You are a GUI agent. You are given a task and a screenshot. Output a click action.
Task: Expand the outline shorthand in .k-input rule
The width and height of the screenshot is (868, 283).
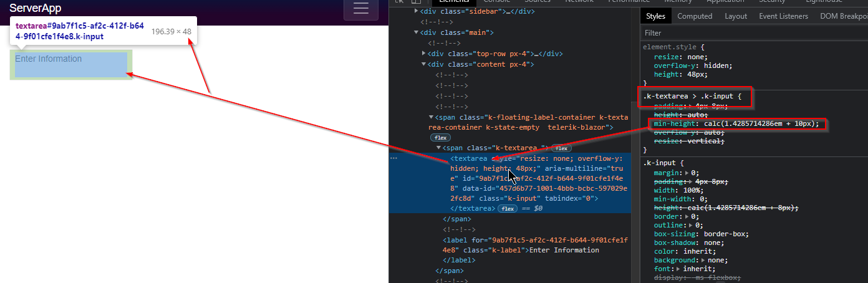pyautogui.click(x=692, y=226)
